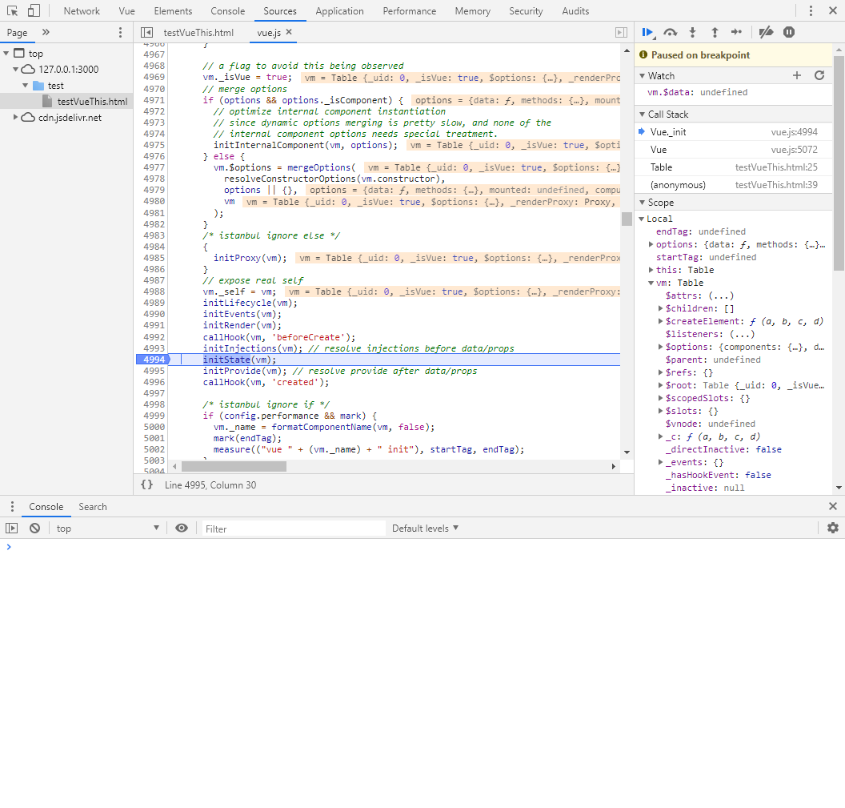Switch to the Application tab
The image size is (845, 808).
339,10
